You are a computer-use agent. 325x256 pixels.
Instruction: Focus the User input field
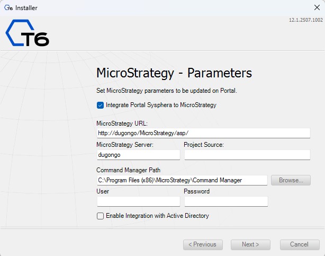[139, 201]
